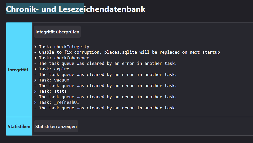Click the Integrität überprüfen button

pyautogui.click(x=57, y=32)
